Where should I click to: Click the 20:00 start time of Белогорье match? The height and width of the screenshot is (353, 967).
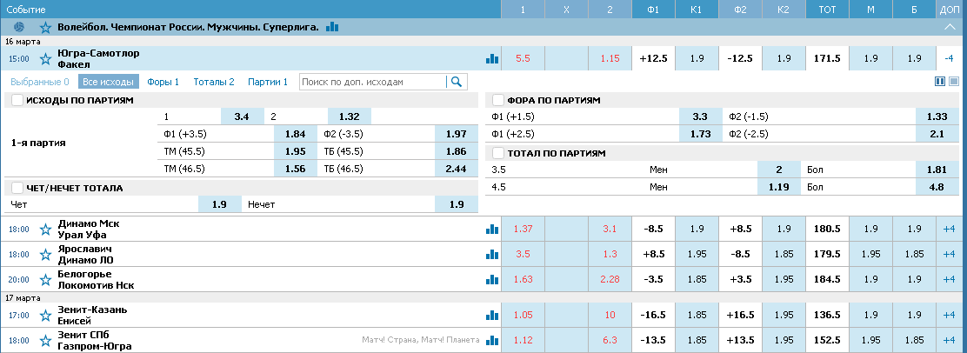click(x=19, y=280)
